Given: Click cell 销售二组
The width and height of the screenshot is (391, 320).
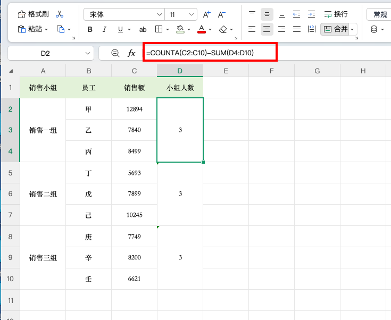Looking at the screenshot, I should (x=43, y=194).
